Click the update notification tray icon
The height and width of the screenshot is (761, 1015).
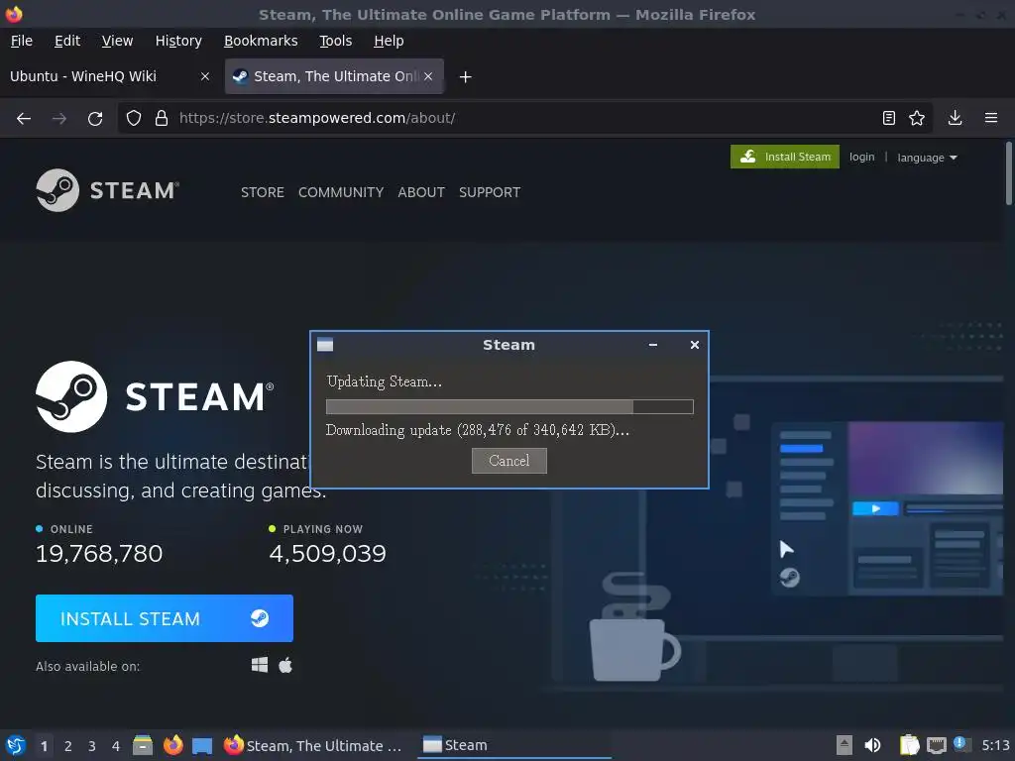(961, 744)
